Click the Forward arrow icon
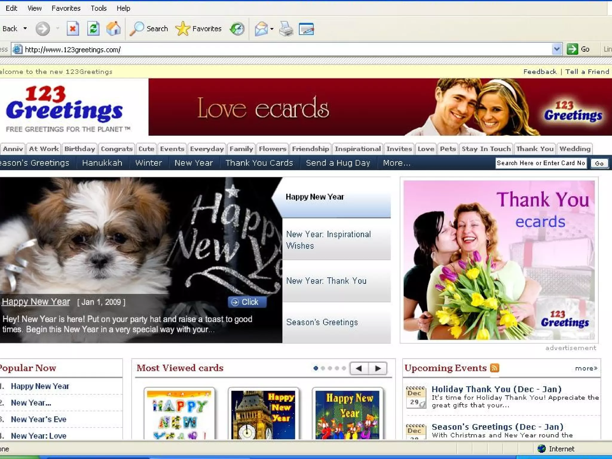Image resolution: width=612 pixels, height=459 pixels. (43, 29)
